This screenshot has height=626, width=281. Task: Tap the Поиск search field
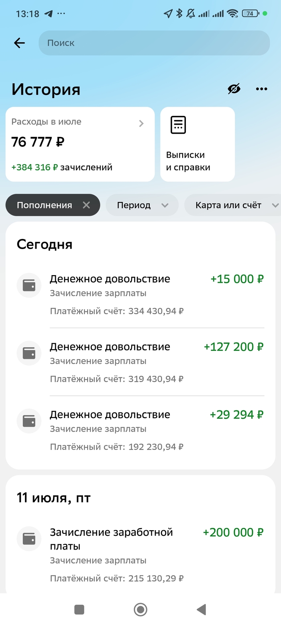click(x=154, y=43)
